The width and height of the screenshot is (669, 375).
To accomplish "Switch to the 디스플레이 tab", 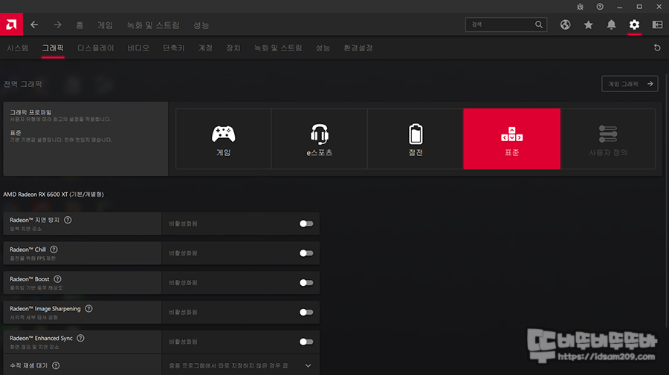I will tap(96, 48).
